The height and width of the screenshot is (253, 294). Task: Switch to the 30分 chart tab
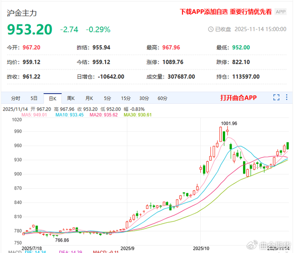tap(144, 98)
